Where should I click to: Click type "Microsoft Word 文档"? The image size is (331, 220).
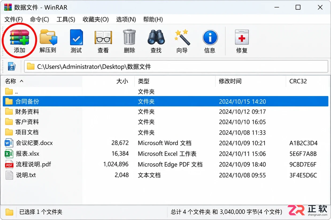165,143
